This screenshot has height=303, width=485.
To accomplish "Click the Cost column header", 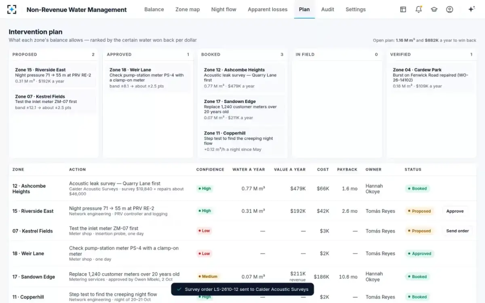I will (323, 170).
